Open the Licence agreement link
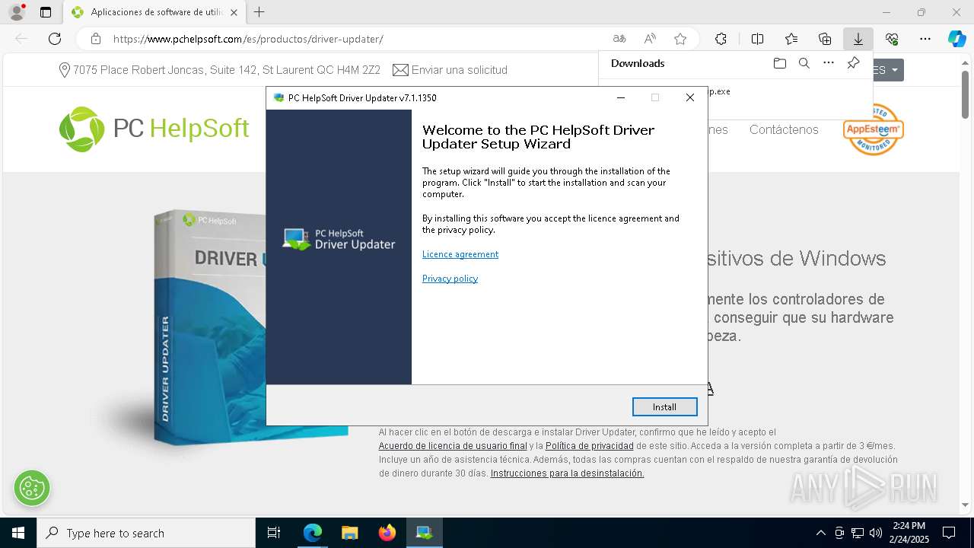This screenshot has width=974, height=548. 460,254
